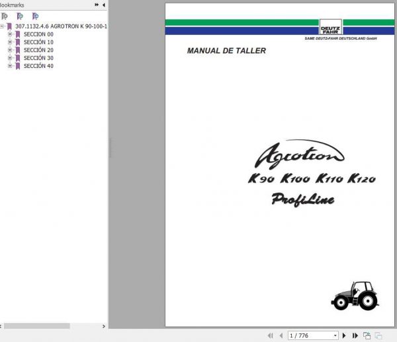
Task: Click the SECCIÓN 40 purple bookmark icon
Action: (18, 66)
